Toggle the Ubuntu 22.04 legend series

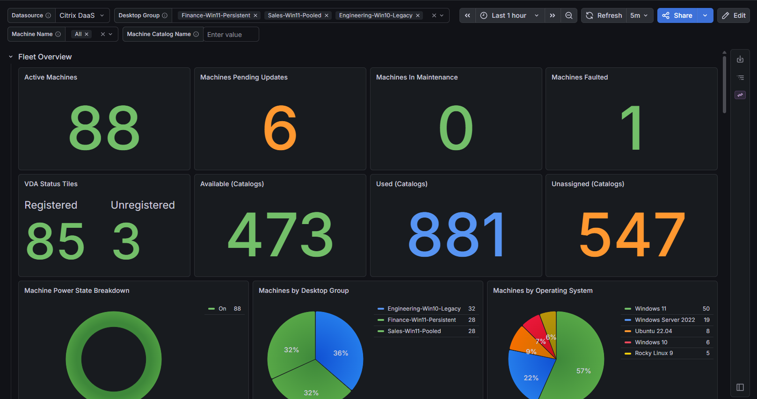(x=653, y=331)
